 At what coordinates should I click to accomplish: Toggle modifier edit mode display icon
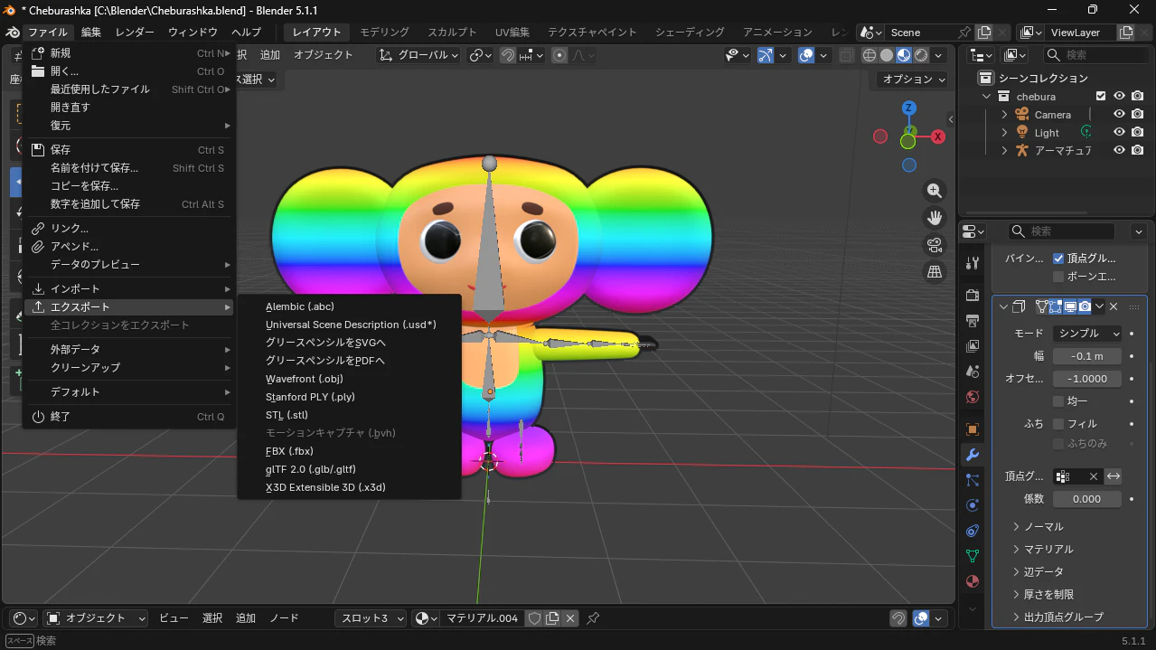tap(1055, 306)
